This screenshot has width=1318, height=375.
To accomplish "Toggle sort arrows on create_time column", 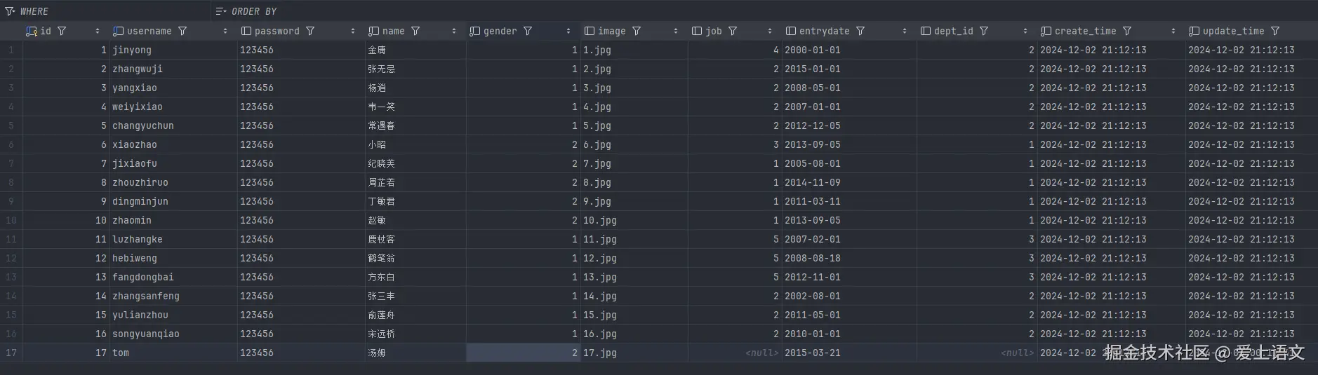I will click(x=1173, y=31).
